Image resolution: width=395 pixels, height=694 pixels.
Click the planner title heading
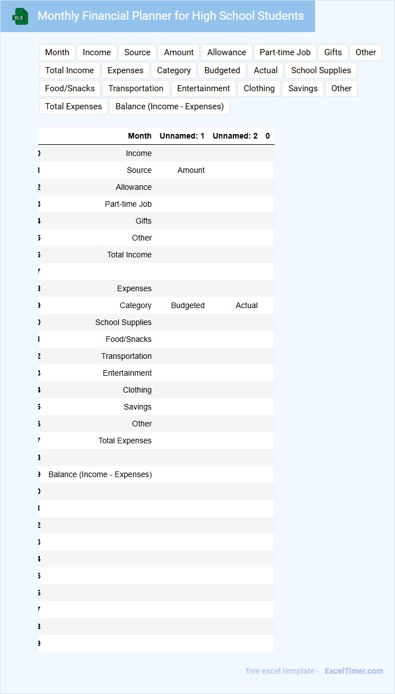(x=170, y=16)
